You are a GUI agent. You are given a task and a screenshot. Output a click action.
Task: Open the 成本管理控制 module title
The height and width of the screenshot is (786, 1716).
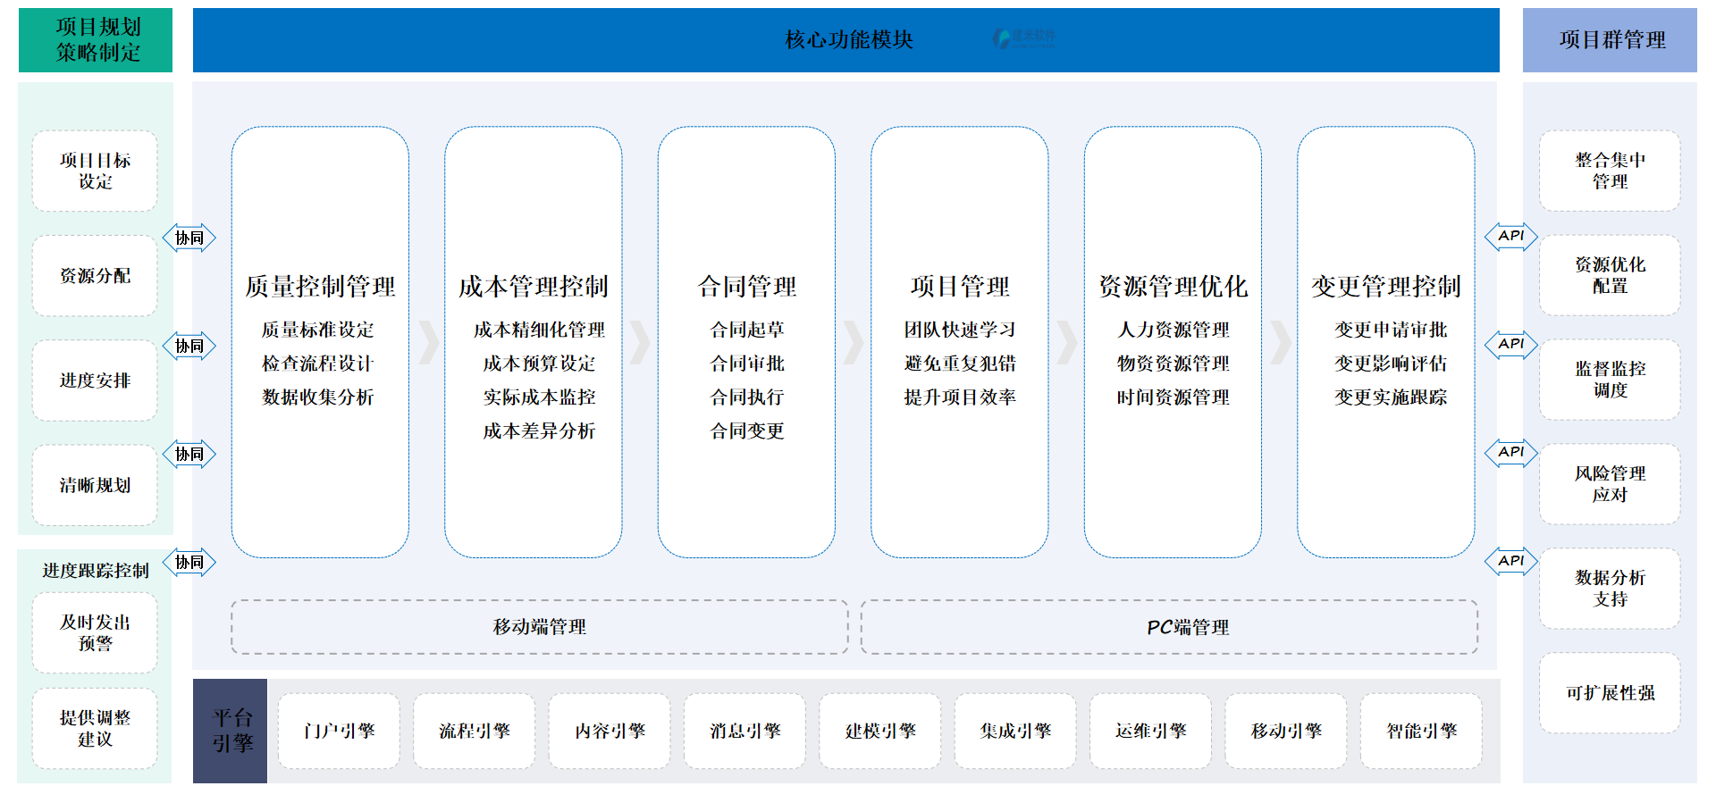click(533, 286)
